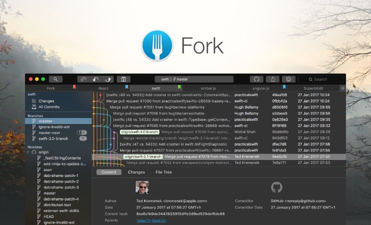Click the Fetch toolbar icon
Image resolution: width=371 pixels, height=225 pixels.
tap(83, 79)
